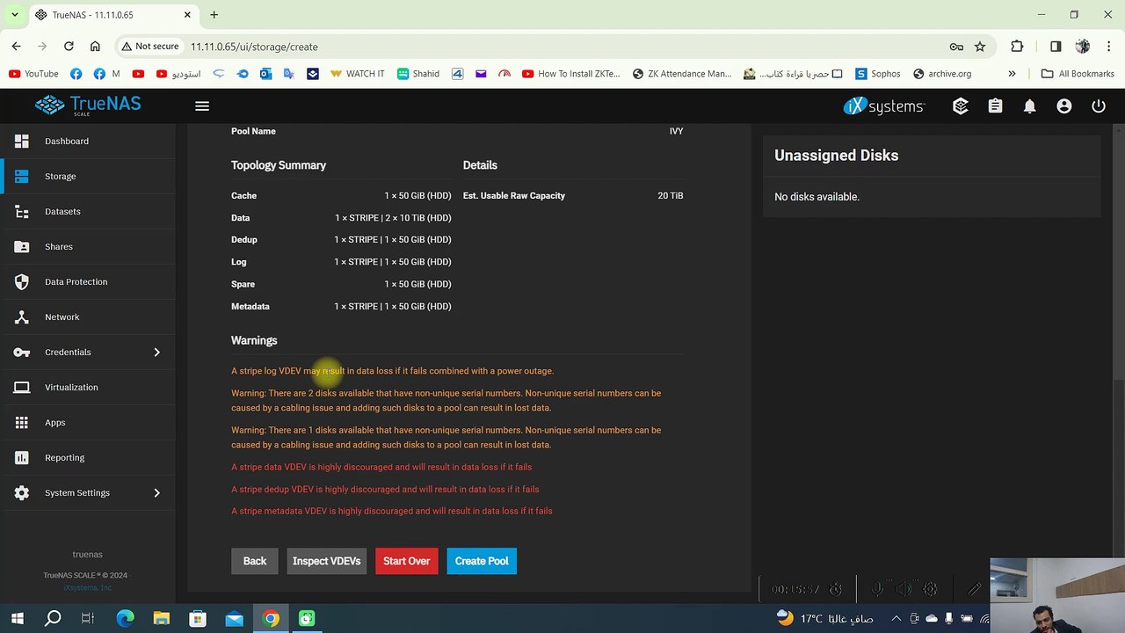Open the Jobs clipboard icon in header
Viewport: 1125px width, 633px height.
[x=995, y=106]
